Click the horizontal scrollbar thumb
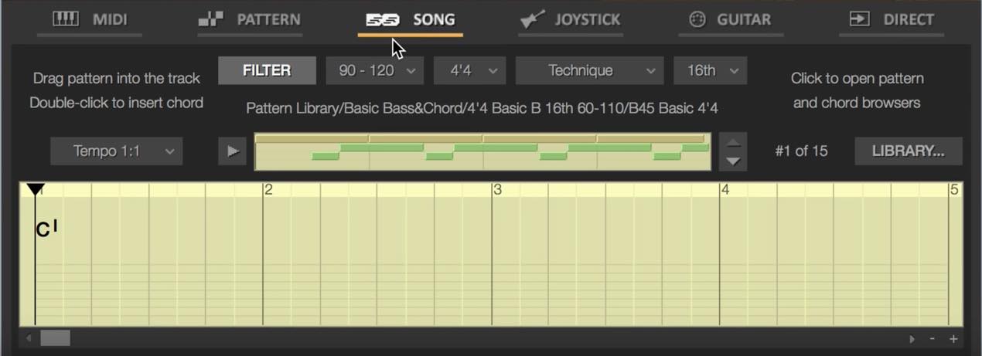 tap(55, 338)
